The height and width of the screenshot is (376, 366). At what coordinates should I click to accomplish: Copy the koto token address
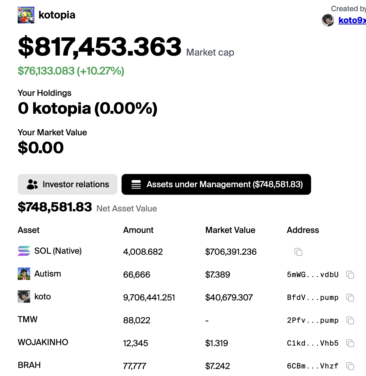tap(350, 297)
